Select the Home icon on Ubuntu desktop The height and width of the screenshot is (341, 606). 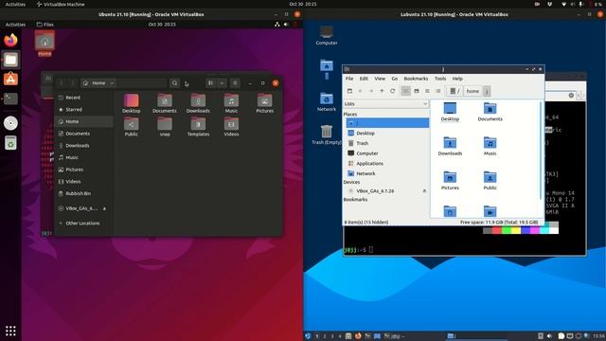45,44
